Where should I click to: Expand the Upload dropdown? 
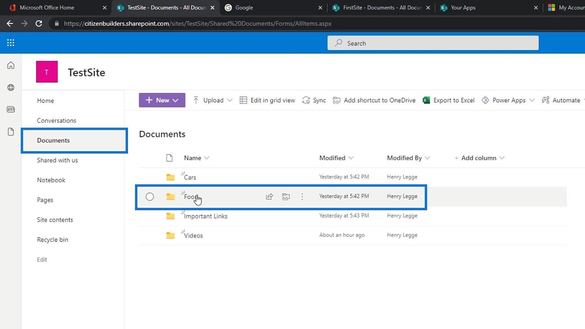tap(230, 100)
